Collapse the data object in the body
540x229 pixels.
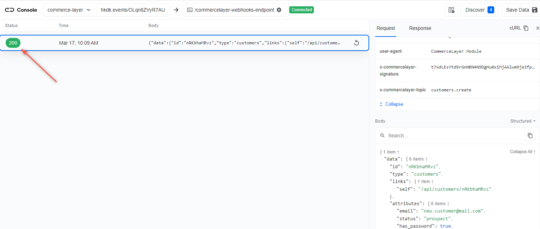pyautogui.click(x=426, y=159)
